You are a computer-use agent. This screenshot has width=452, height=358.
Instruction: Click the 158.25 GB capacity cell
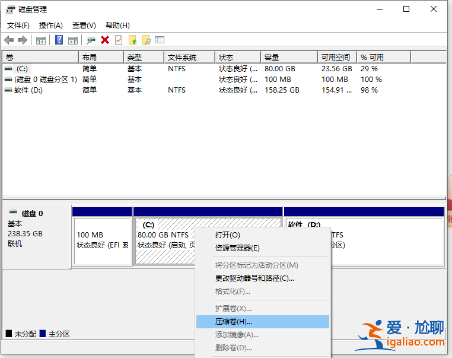pyautogui.click(x=282, y=90)
